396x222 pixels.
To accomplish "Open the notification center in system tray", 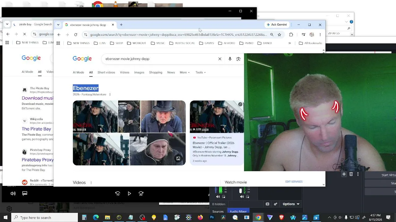I will pos(388,218).
